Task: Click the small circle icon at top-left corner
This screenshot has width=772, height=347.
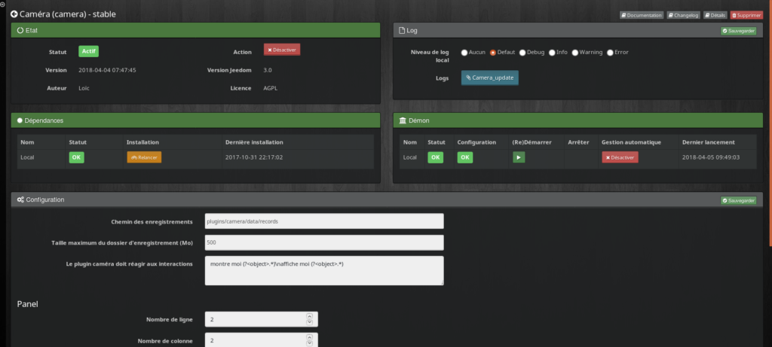Action: (x=2, y=4)
